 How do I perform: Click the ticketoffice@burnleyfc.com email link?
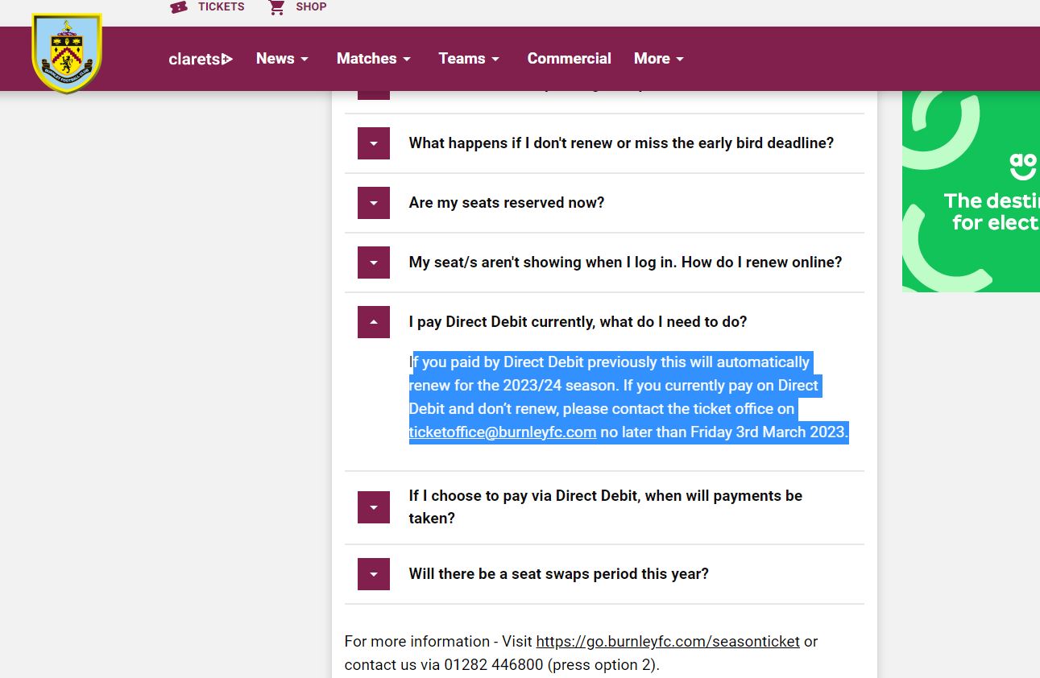(503, 432)
